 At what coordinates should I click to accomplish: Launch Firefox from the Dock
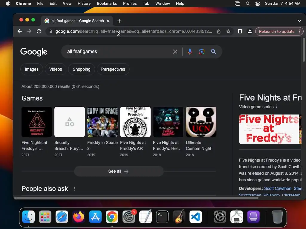tap(79, 217)
